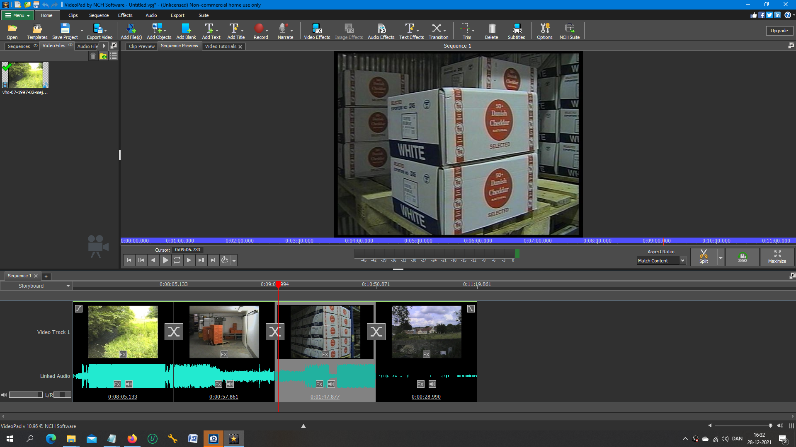Toggle loop playback
The height and width of the screenshot is (447, 796).
pyautogui.click(x=177, y=260)
